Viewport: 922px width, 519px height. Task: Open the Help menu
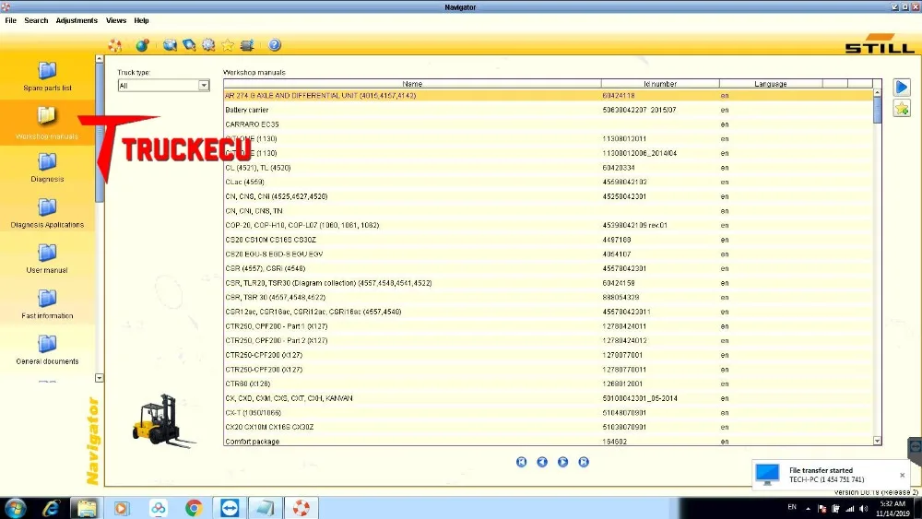141,20
